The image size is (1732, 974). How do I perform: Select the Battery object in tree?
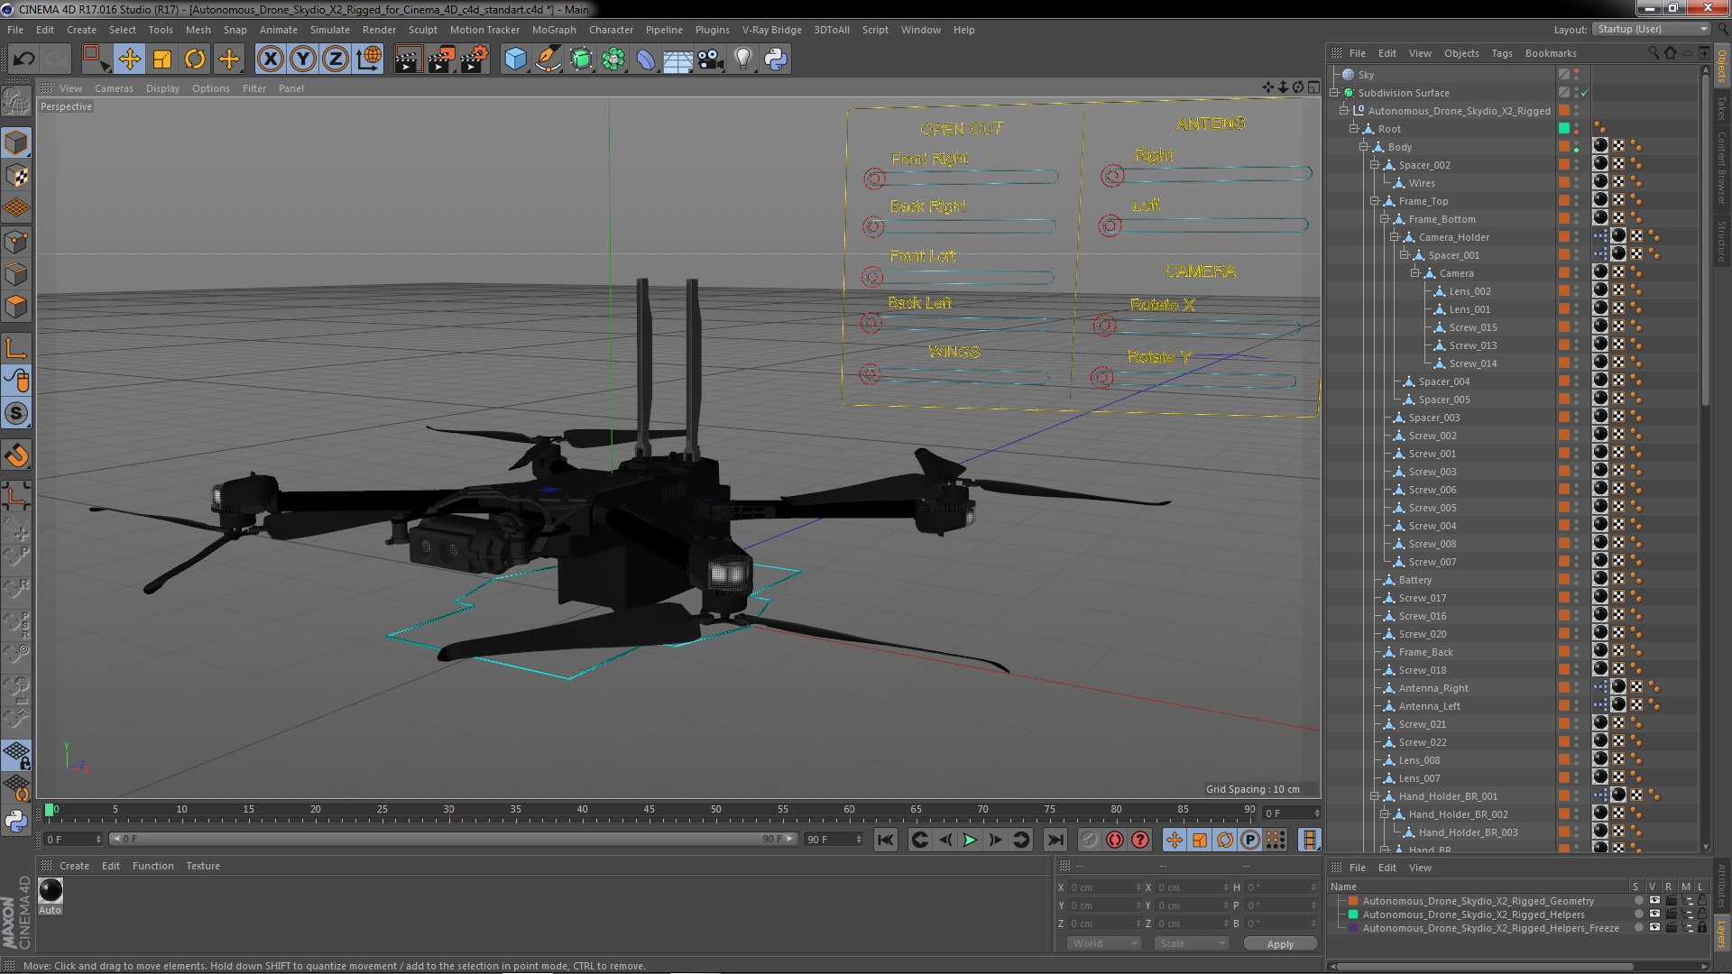[x=1414, y=580]
